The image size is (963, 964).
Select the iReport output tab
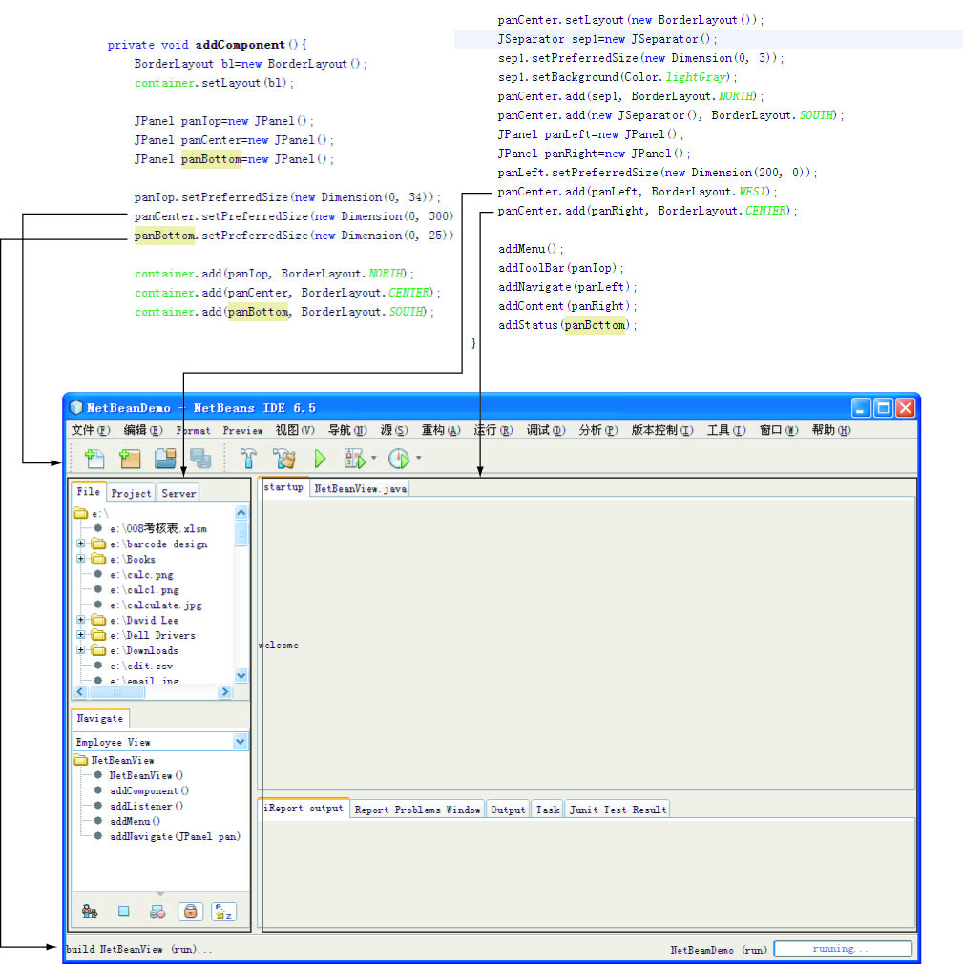[x=304, y=808]
